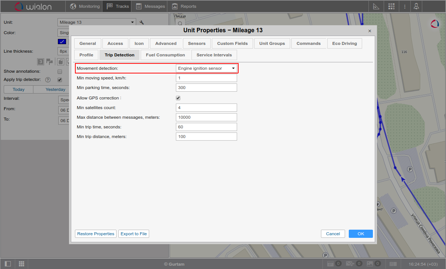
Task: Click the Today interval button
Action: (19, 89)
